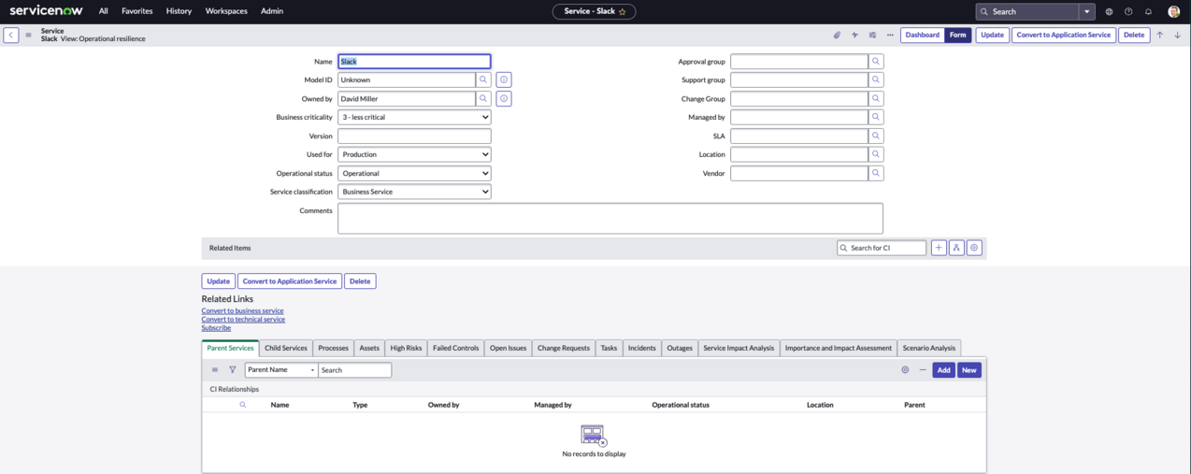The height and width of the screenshot is (474, 1191).
Task: Open the activity stream icon
Action: tap(854, 35)
